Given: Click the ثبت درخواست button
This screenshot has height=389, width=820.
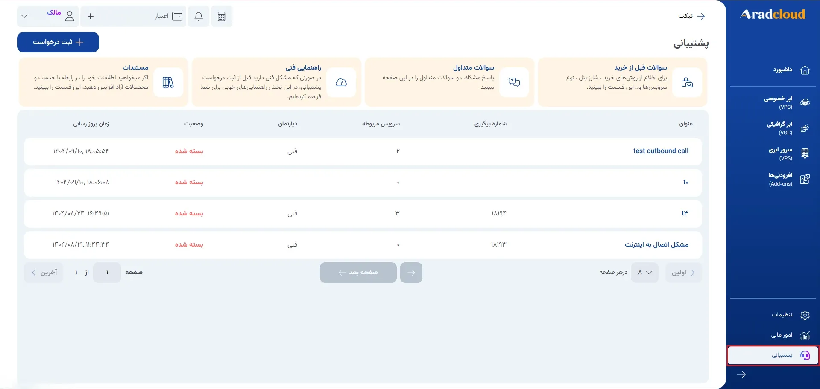Looking at the screenshot, I should (x=58, y=42).
